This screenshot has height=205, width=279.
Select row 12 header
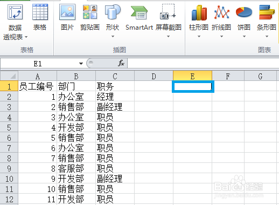pyautogui.click(x=9, y=199)
